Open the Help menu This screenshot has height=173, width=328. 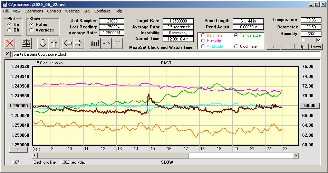[x=118, y=11]
